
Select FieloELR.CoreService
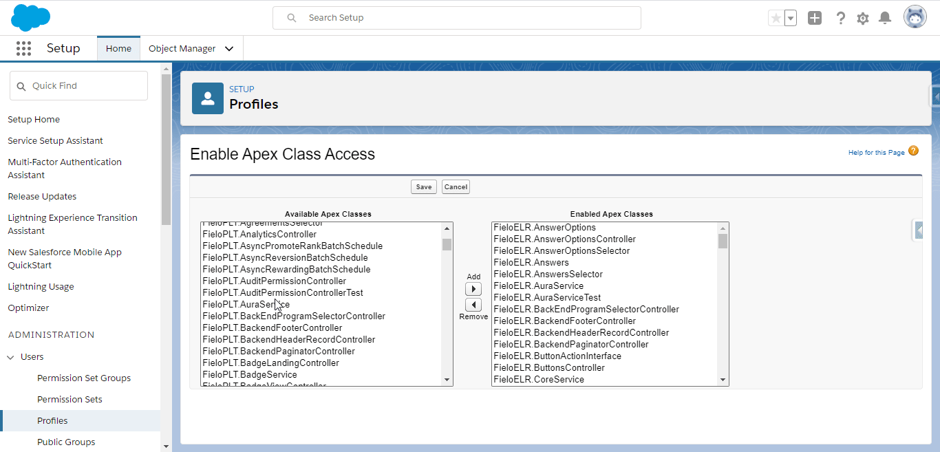click(x=539, y=380)
